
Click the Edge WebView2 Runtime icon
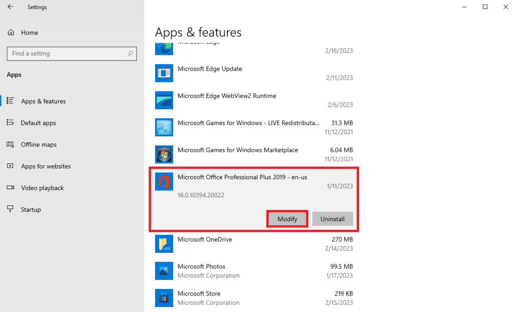(164, 100)
